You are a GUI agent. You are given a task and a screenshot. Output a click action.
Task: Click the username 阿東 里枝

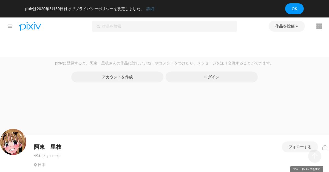tap(48, 147)
